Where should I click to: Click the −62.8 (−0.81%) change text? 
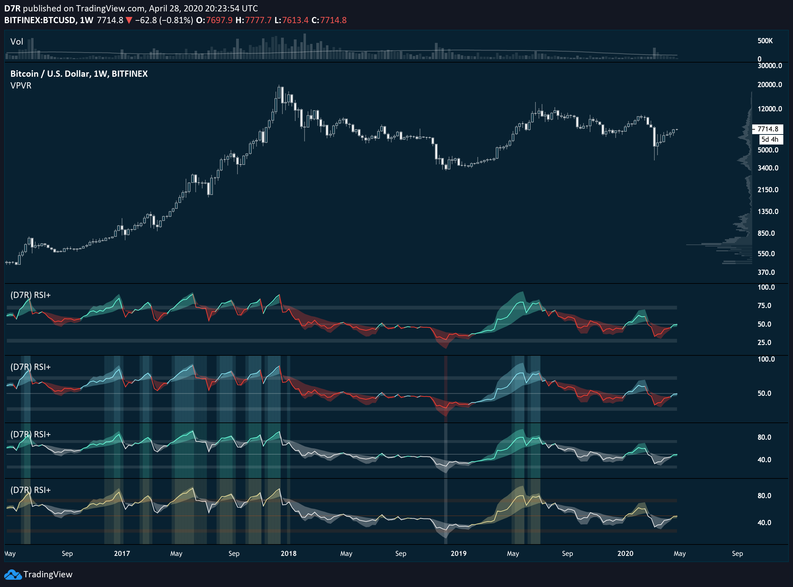164,20
